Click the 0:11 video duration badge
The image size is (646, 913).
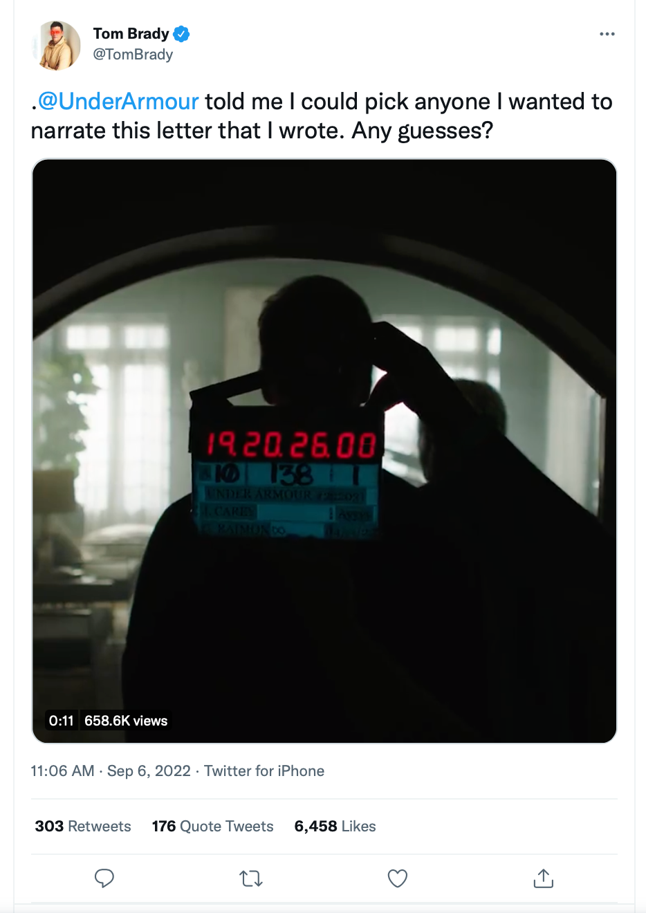pyautogui.click(x=61, y=721)
